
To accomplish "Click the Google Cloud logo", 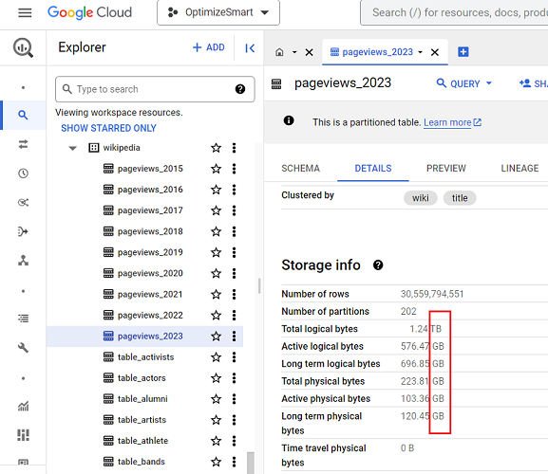I will click(x=89, y=12).
